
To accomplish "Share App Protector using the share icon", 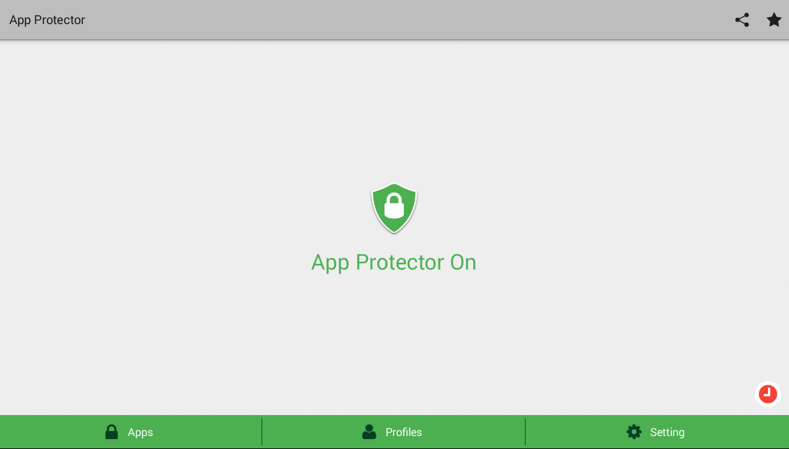I will 742,20.
